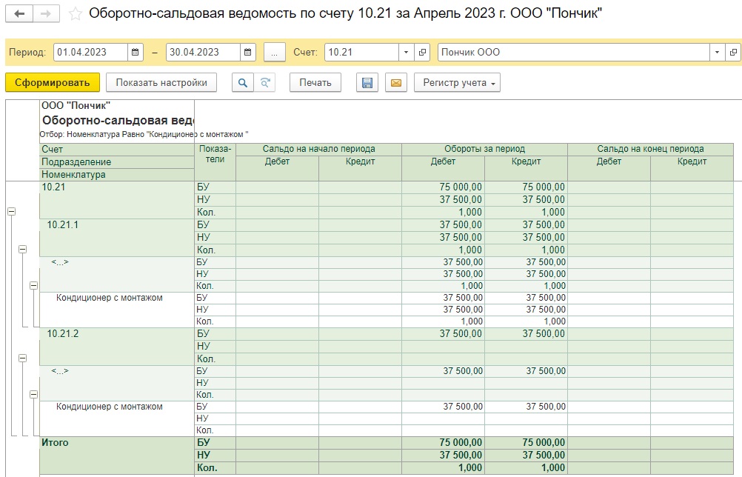
Task: Select the Итого row label
Action: coord(55,442)
